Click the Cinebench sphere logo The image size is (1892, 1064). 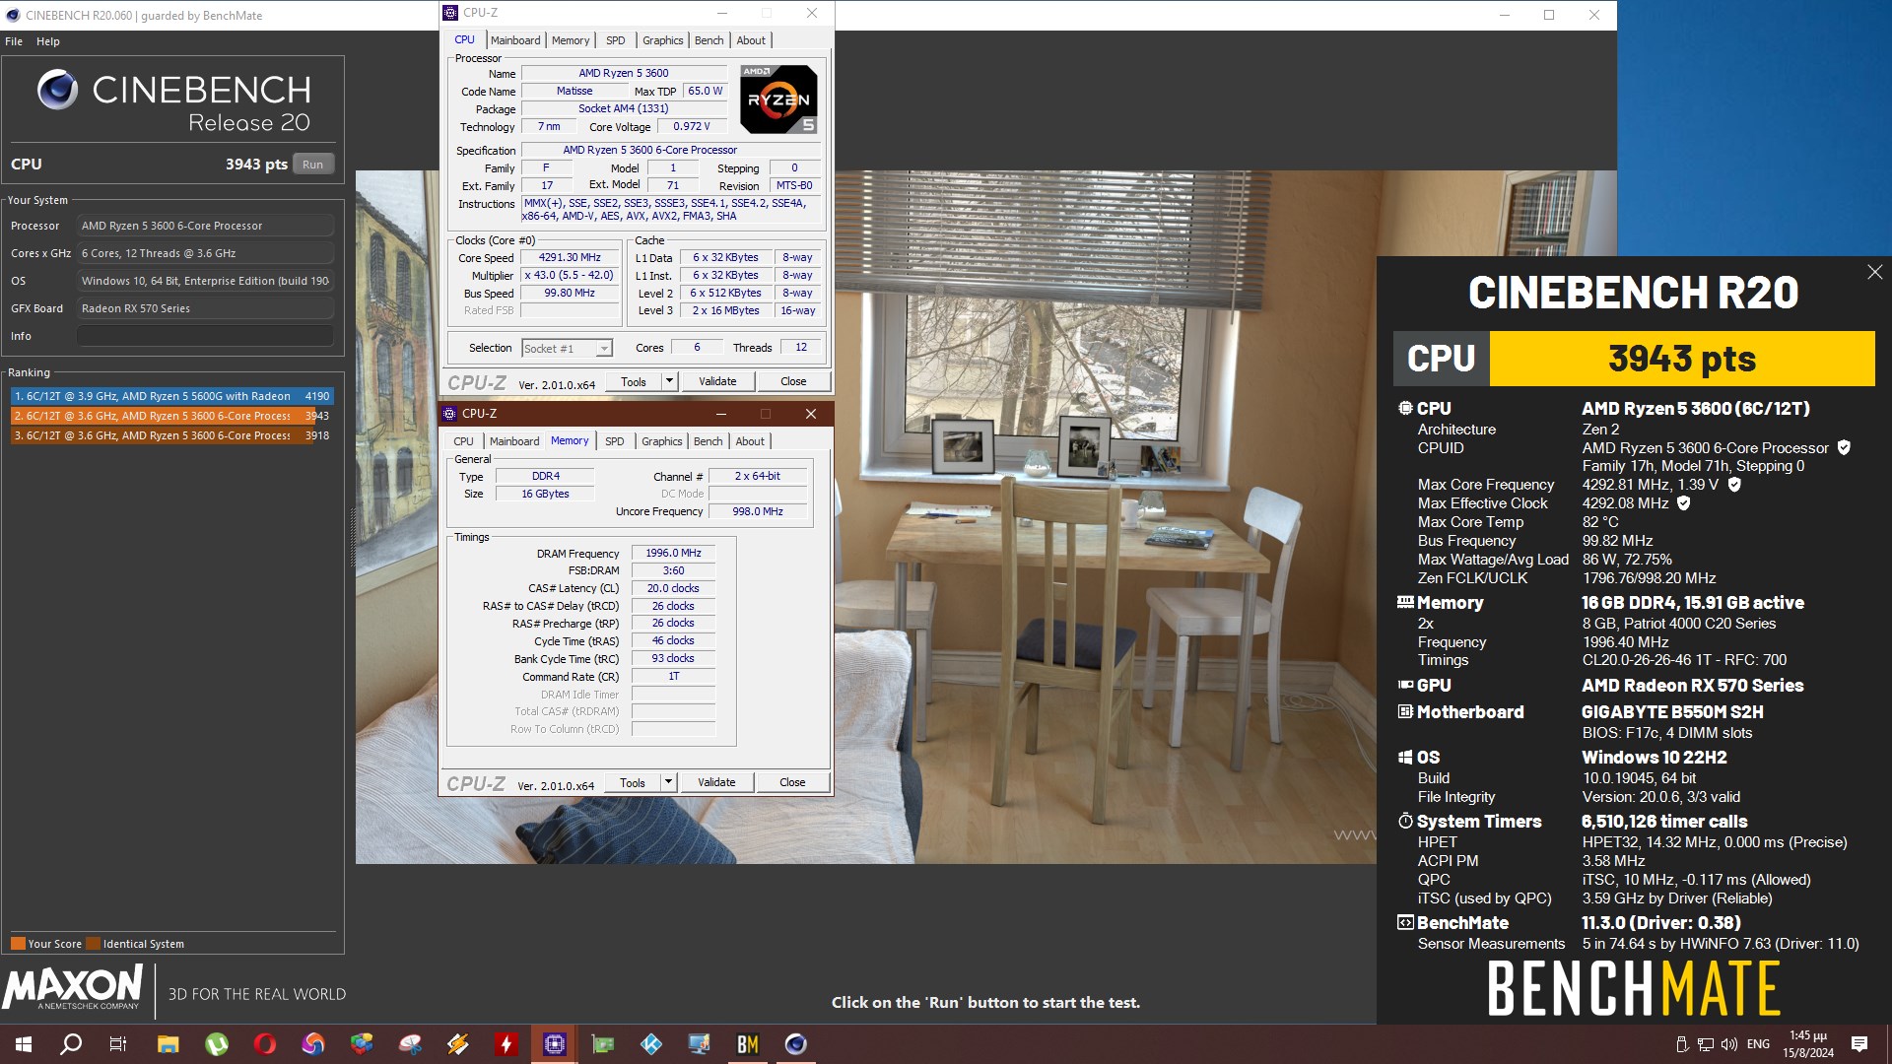coord(58,90)
